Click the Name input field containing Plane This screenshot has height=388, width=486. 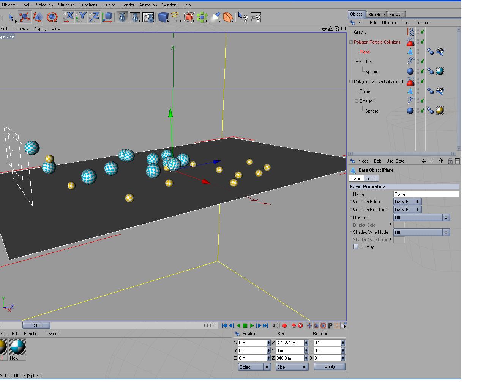426,194
